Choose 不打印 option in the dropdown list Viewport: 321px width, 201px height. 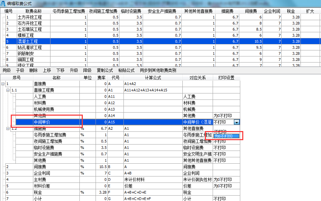pos(220,131)
